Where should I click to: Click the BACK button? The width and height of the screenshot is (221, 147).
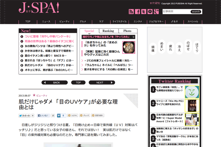pos(55,83)
